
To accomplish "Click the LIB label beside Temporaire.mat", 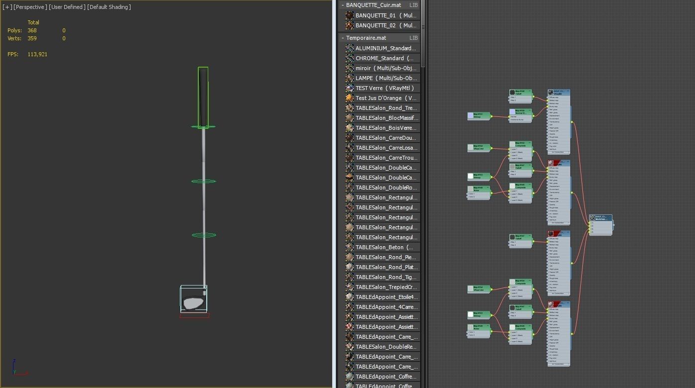I will coord(414,38).
